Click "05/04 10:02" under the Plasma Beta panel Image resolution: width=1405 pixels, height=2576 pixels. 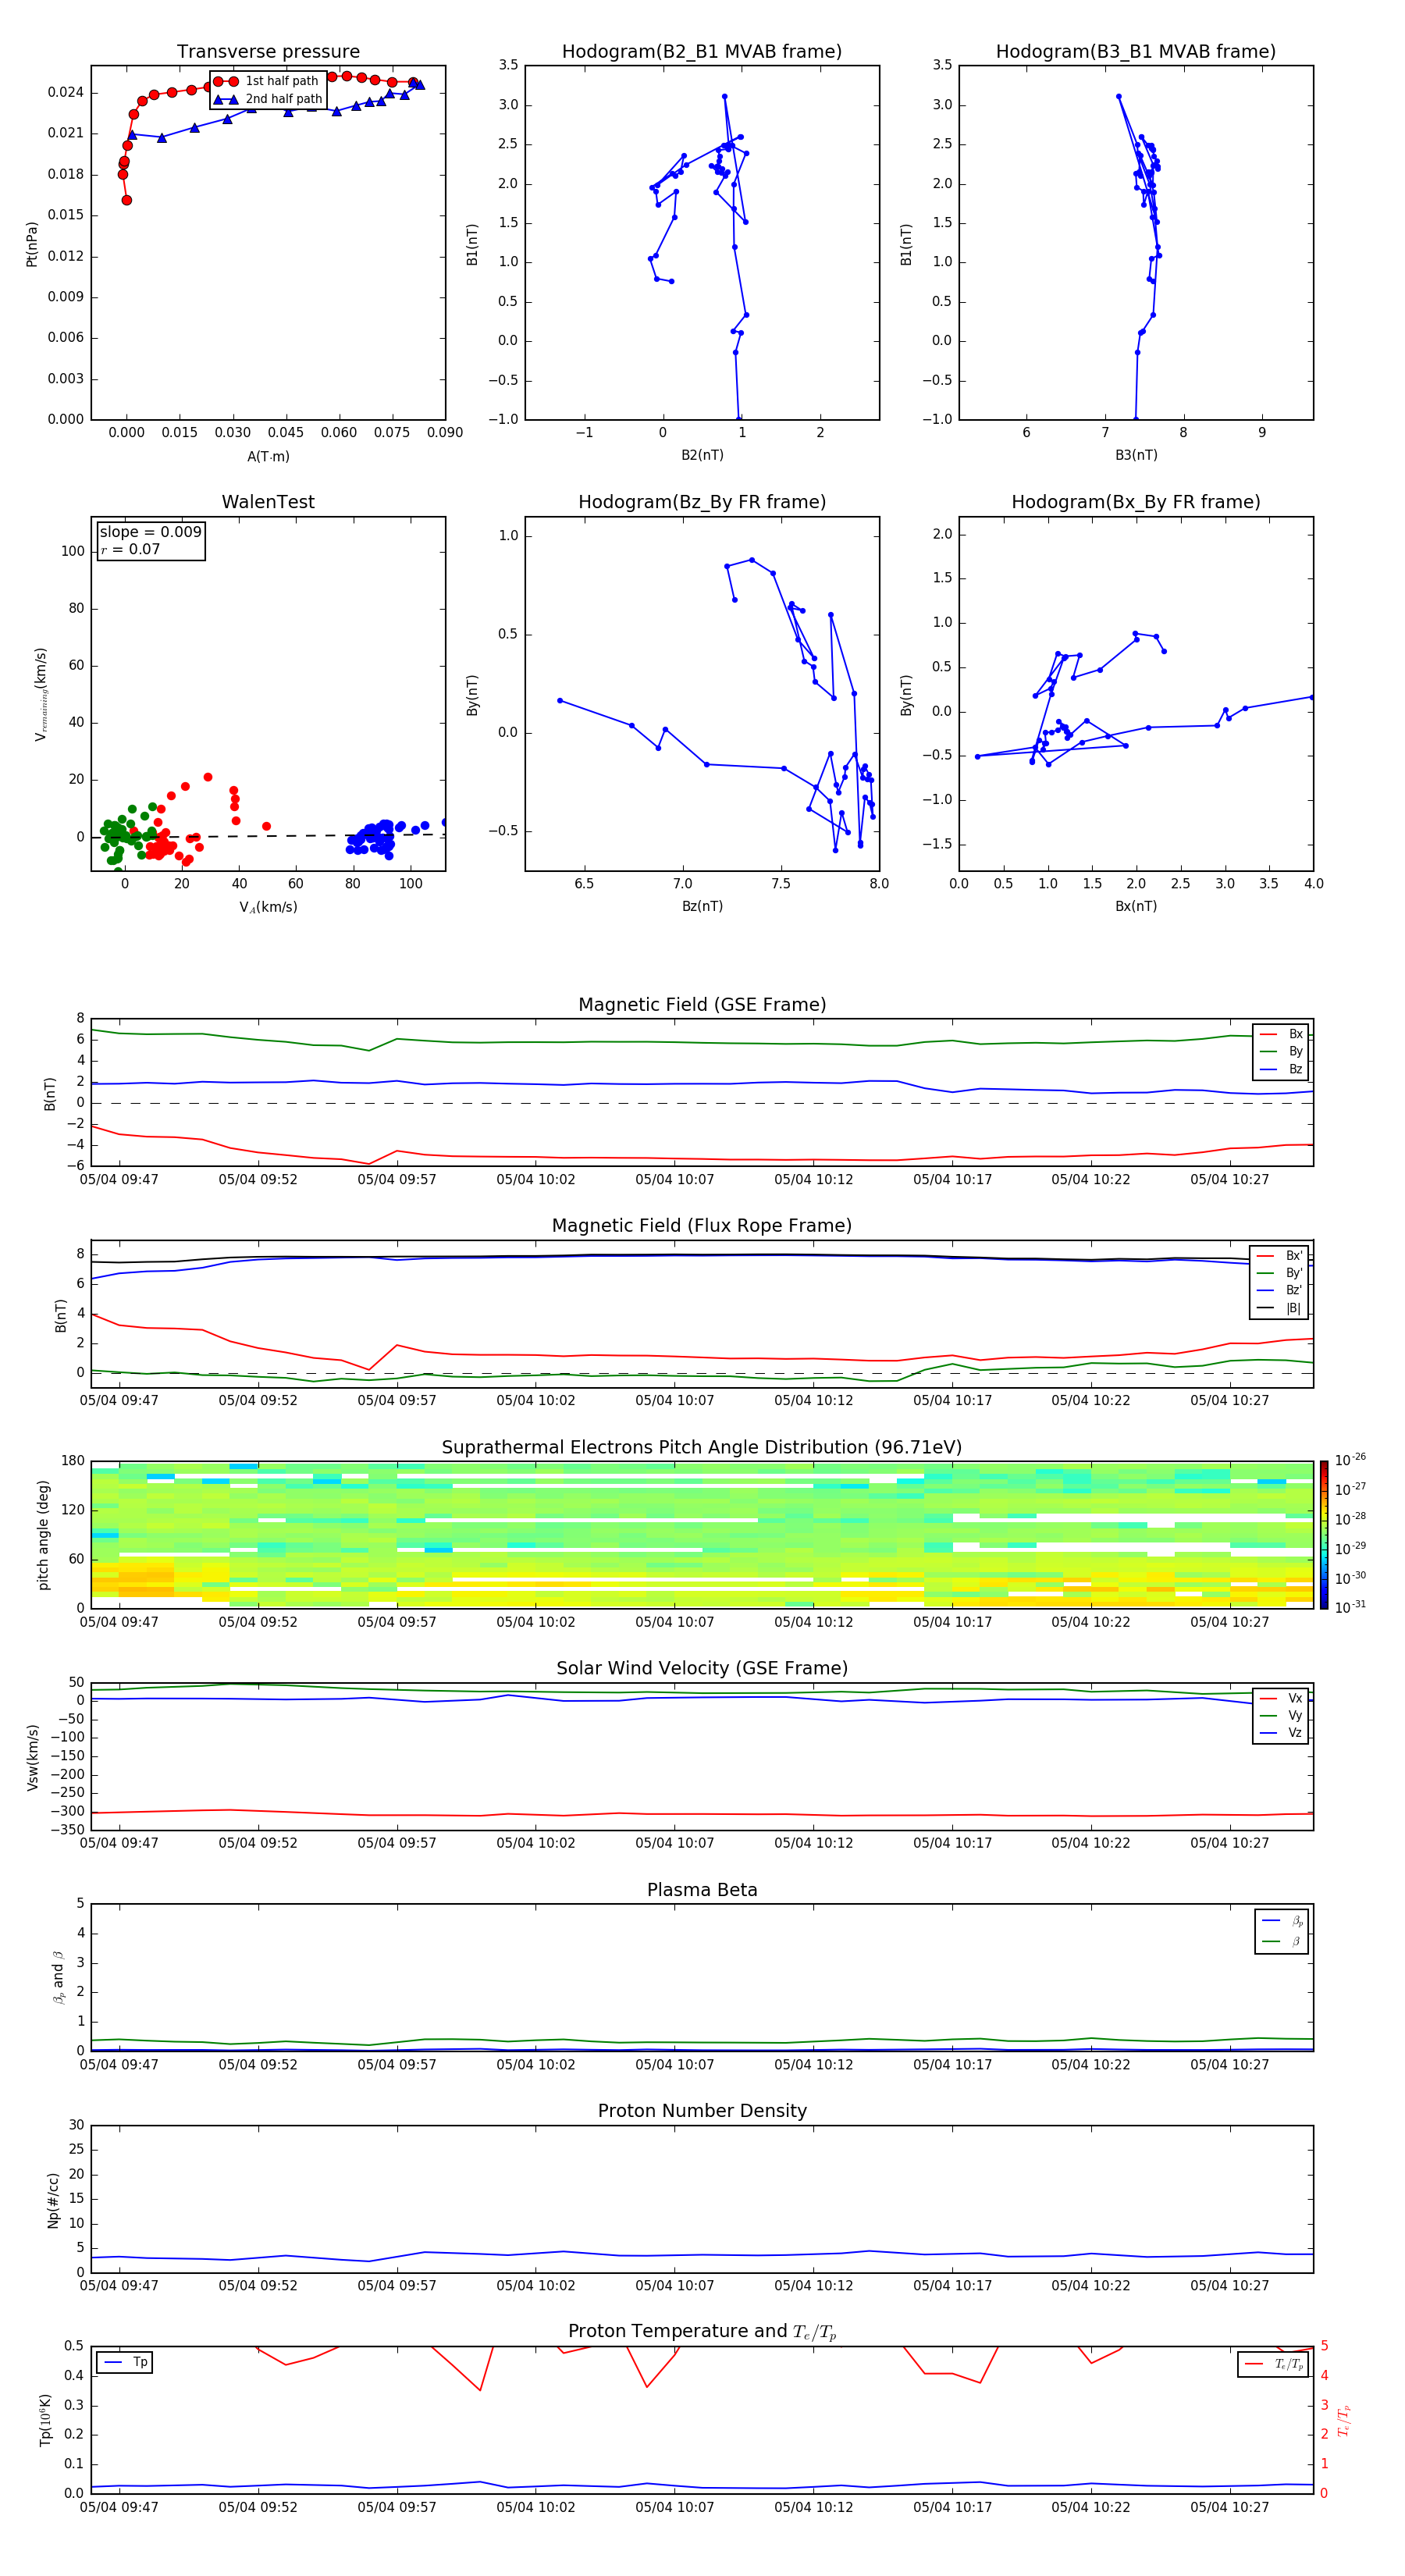536,2064
